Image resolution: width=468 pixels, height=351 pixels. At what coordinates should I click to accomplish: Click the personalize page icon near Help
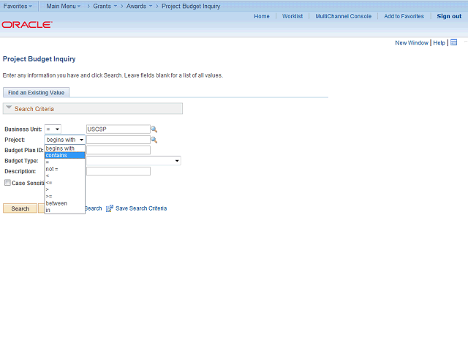tap(453, 42)
